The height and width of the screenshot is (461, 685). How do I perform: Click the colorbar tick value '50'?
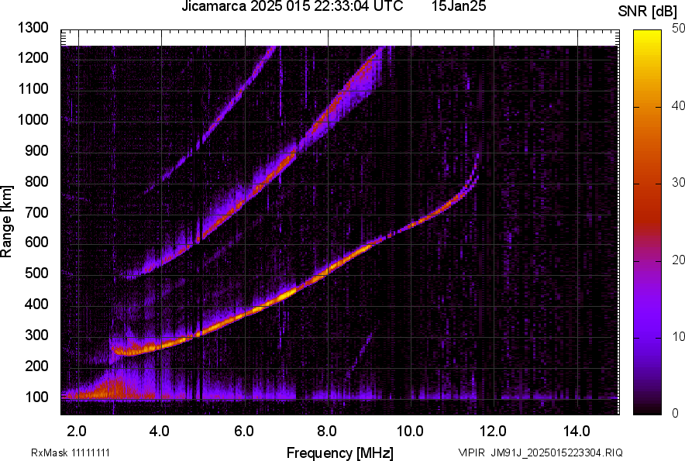(678, 29)
